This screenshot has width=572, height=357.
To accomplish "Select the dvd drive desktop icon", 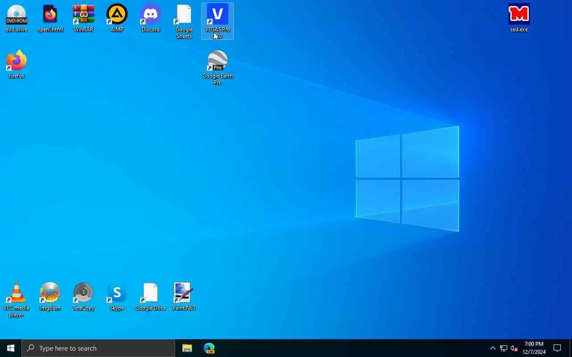I will coord(17,19).
